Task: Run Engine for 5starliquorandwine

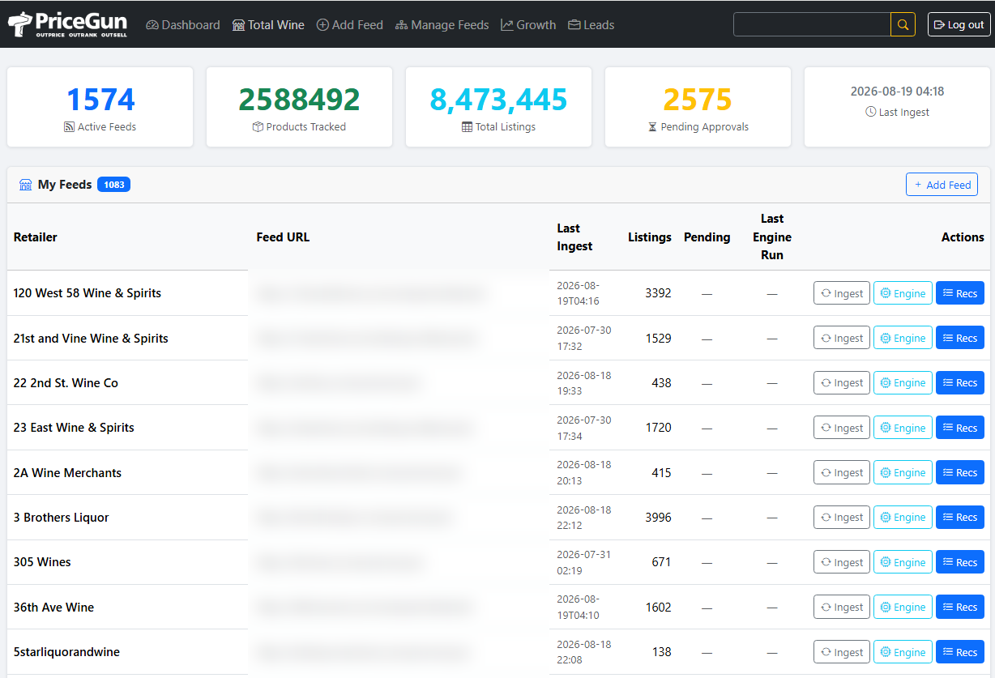Action: click(903, 652)
